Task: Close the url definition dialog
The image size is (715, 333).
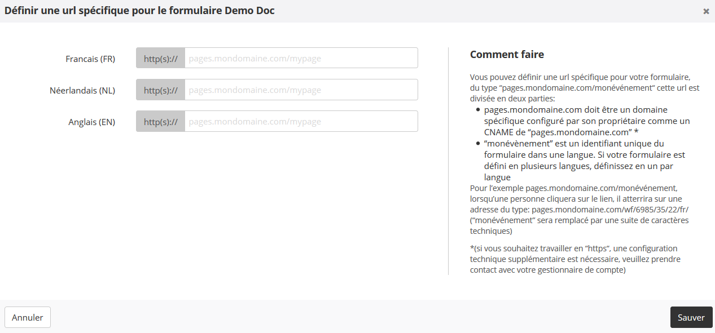Action: [x=706, y=11]
